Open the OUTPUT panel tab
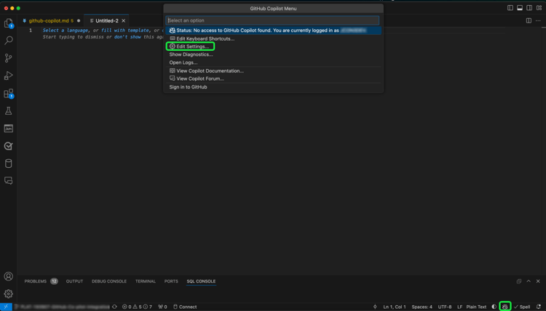 tap(74, 281)
